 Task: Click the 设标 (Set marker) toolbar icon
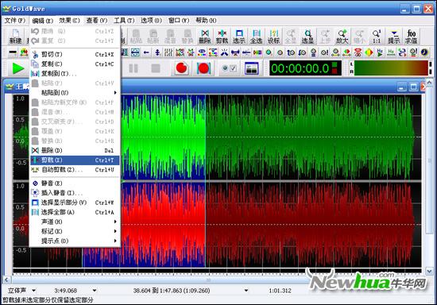click(273, 37)
